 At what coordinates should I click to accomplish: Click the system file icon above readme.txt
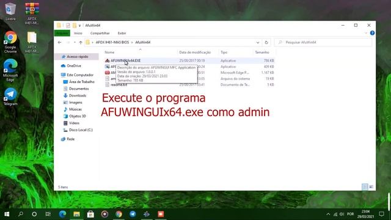[108, 79]
